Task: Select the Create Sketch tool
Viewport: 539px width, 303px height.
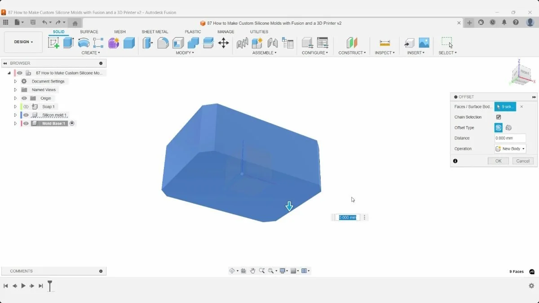Action: pos(53,43)
